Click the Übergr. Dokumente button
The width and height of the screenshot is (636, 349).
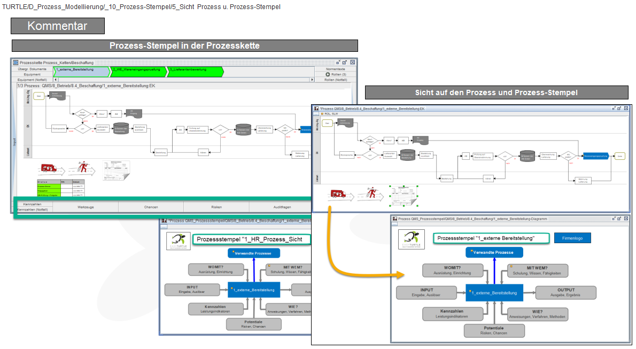[32, 69]
